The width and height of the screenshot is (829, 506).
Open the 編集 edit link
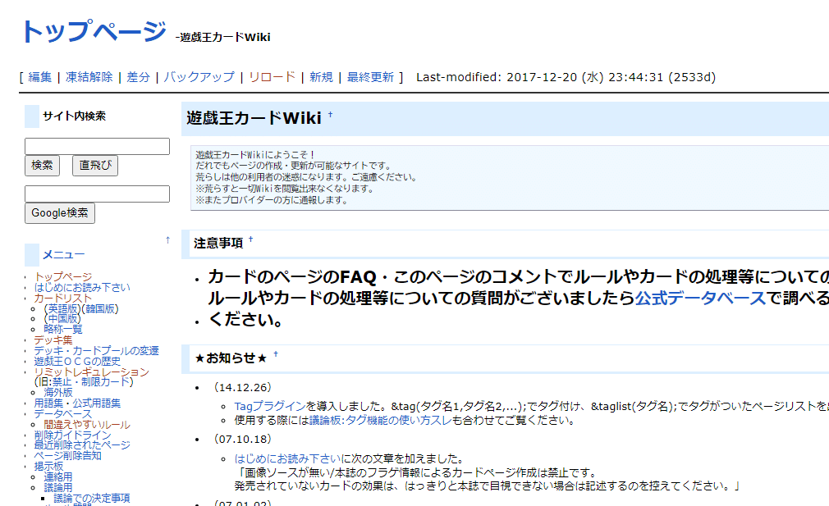coord(39,77)
